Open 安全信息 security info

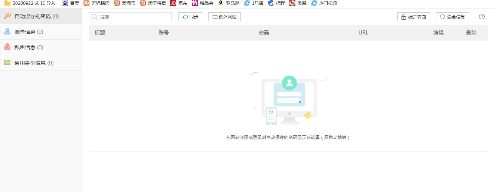tap(452, 17)
